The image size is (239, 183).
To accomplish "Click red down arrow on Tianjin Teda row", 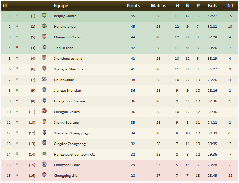I will point(17,48).
